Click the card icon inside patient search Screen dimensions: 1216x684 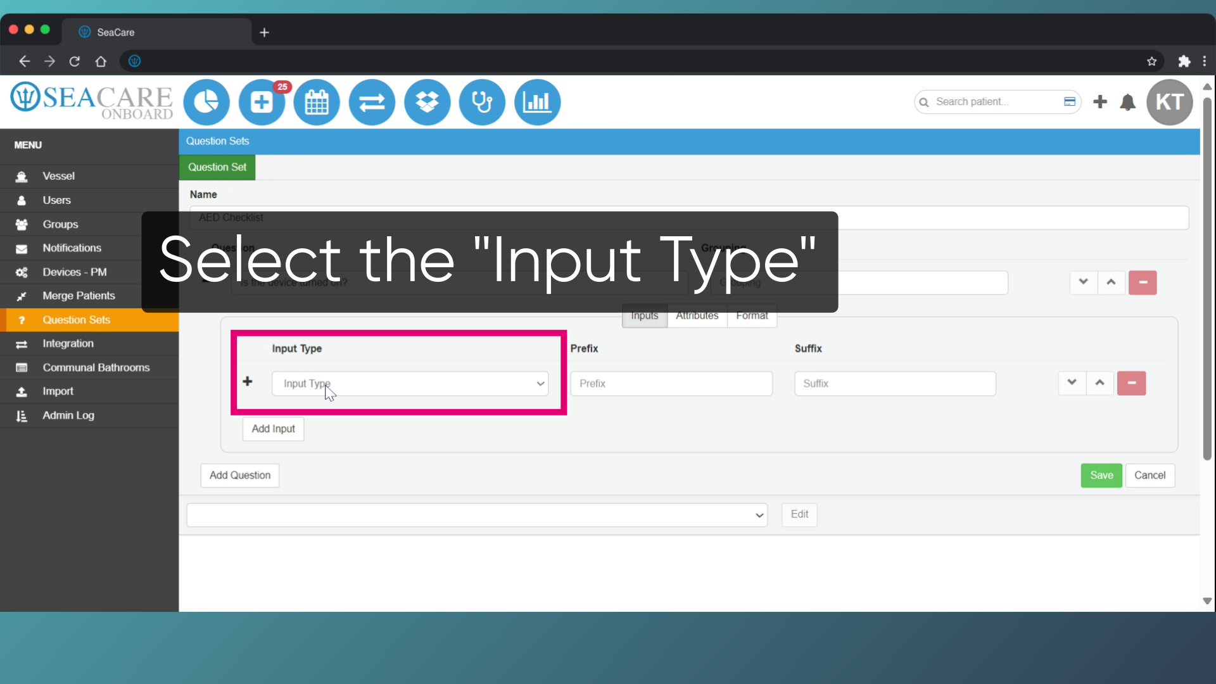pos(1070,102)
